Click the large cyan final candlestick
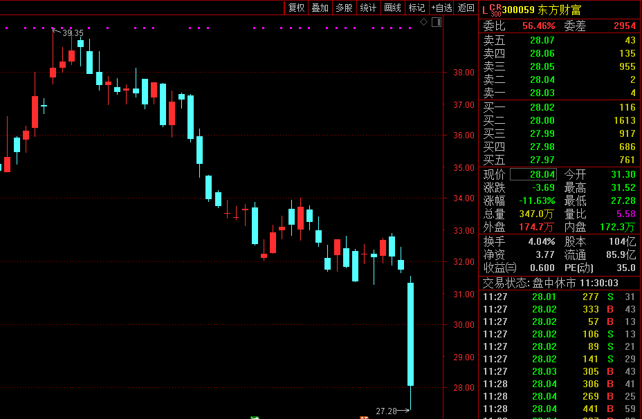 tap(410, 334)
